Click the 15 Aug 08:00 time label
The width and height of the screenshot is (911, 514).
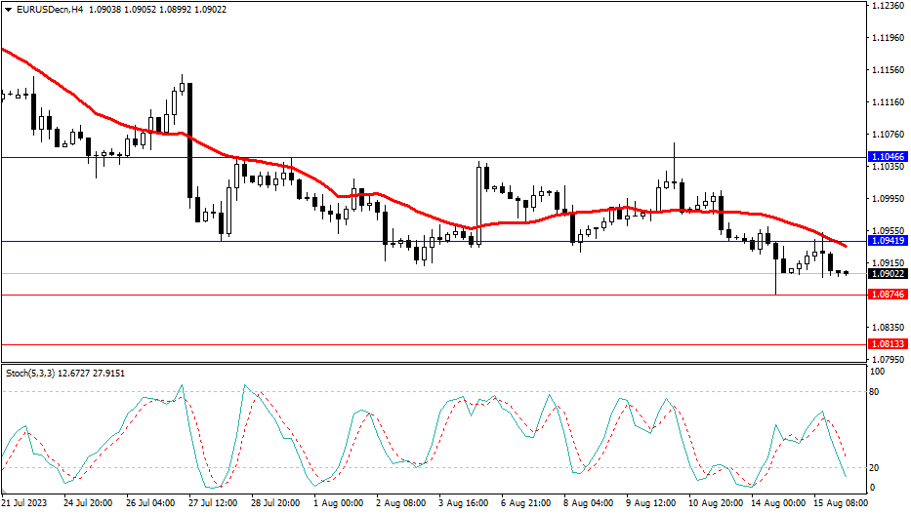coord(837,504)
